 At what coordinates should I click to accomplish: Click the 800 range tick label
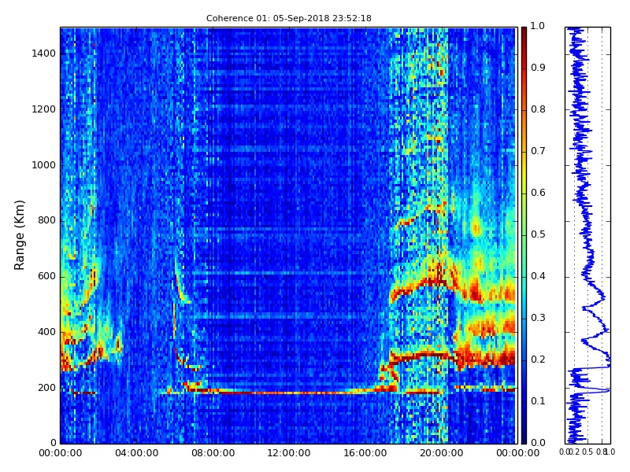tap(46, 220)
